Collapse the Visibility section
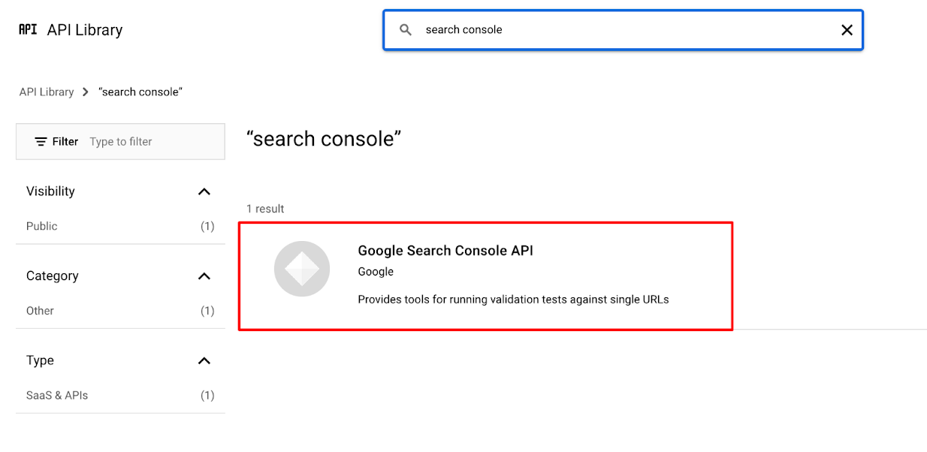The image size is (927, 452). (x=204, y=191)
